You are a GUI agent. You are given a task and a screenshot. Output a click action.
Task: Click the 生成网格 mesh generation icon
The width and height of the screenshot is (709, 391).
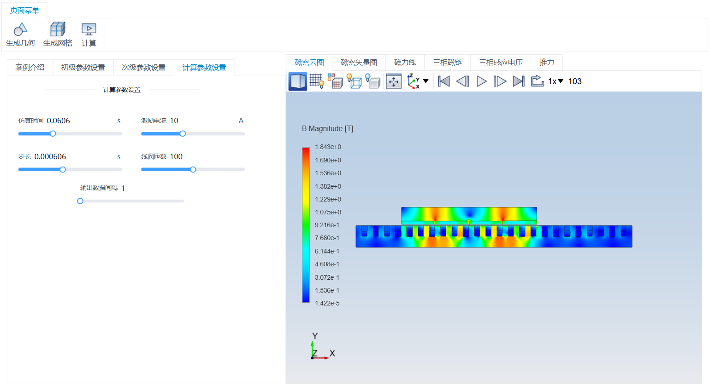tap(58, 29)
